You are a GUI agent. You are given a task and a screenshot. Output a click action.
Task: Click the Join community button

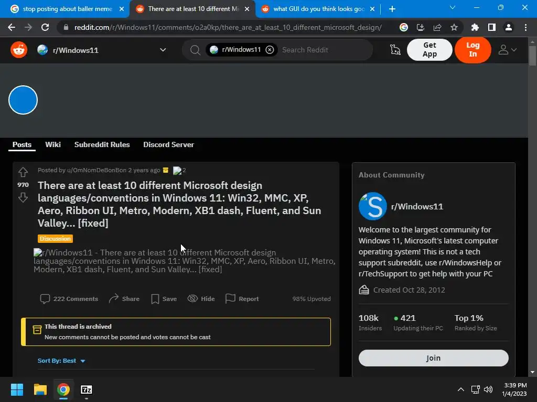[433, 358]
